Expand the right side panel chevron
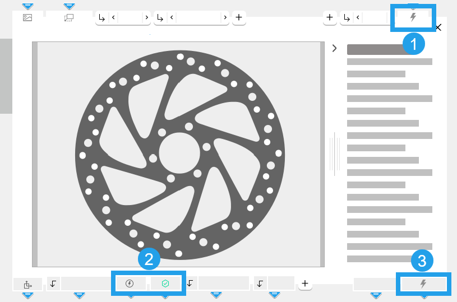This screenshot has width=457, height=302. [335, 48]
